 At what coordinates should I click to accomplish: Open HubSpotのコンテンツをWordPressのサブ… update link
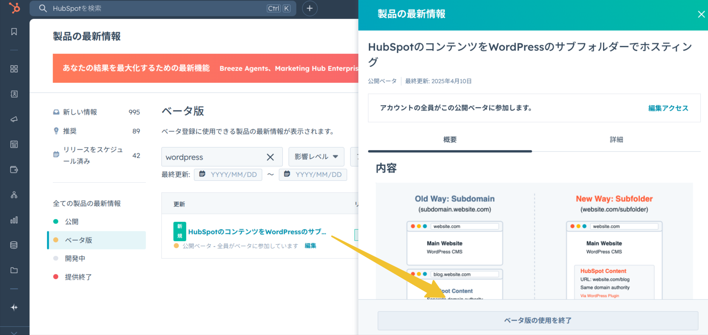pyautogui.click(x=257, y=232)
